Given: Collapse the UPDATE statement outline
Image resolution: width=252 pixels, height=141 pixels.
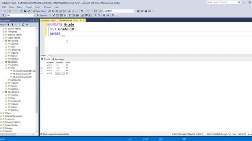Looking at the screenshot, I should [48, 25].
